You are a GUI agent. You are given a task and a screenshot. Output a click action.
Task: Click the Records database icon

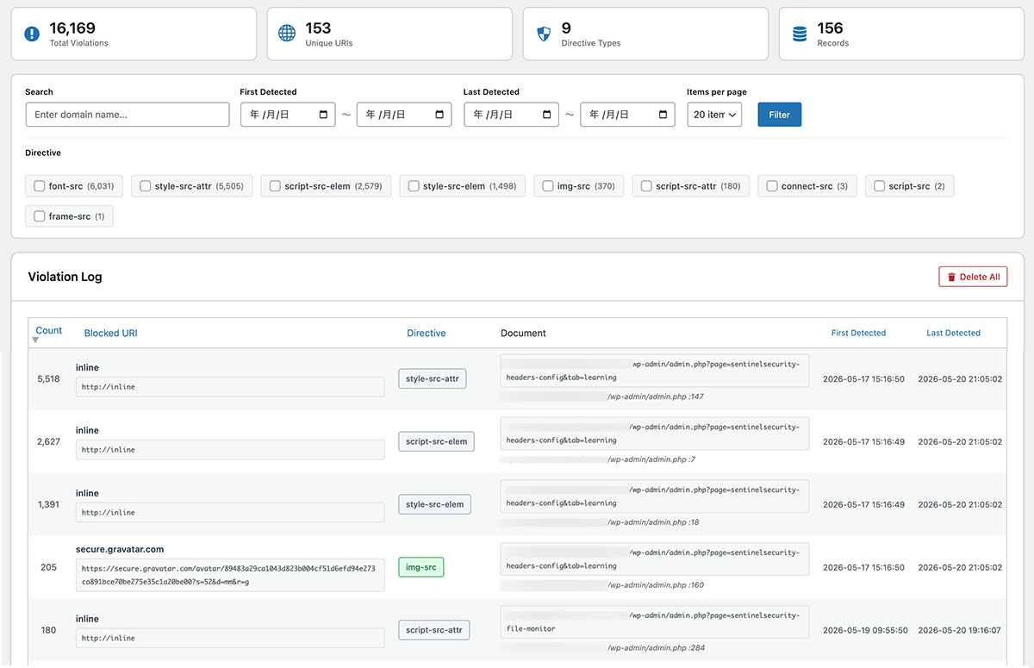click(x=800, y=34)
